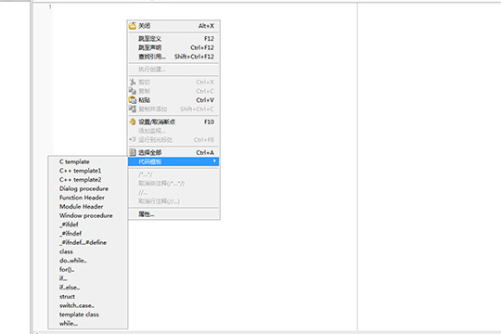501x334 pixels.
Task: Expand the 代码模板 submenu arrow
Action: click(214, 161)
